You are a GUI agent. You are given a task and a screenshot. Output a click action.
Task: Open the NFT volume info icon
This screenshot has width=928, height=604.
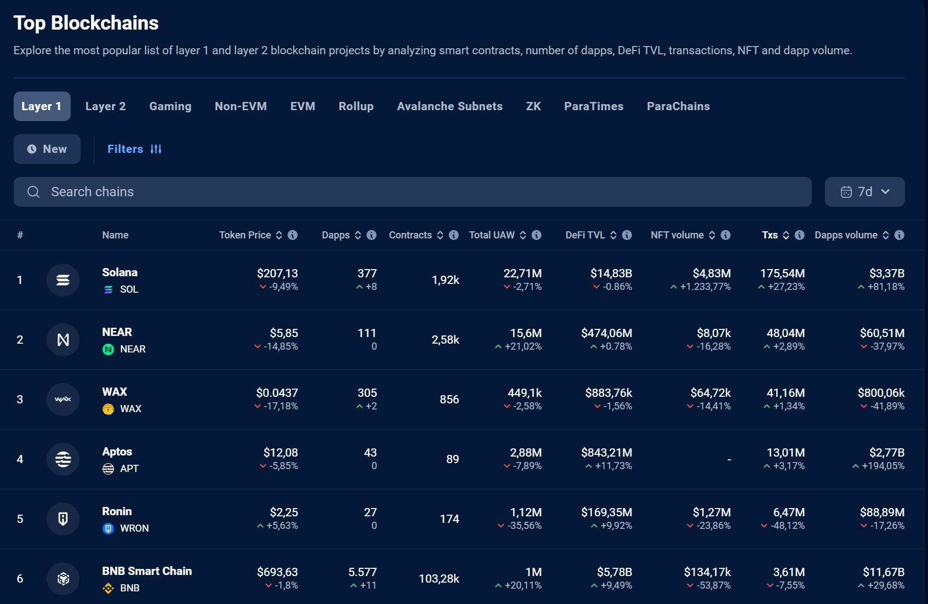pos(726,235)
